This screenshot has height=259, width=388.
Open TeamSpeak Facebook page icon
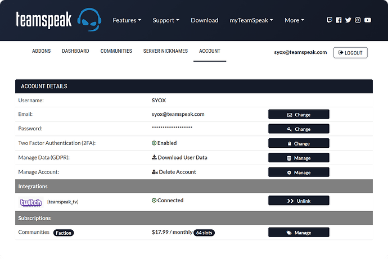[x=339, y=20]
